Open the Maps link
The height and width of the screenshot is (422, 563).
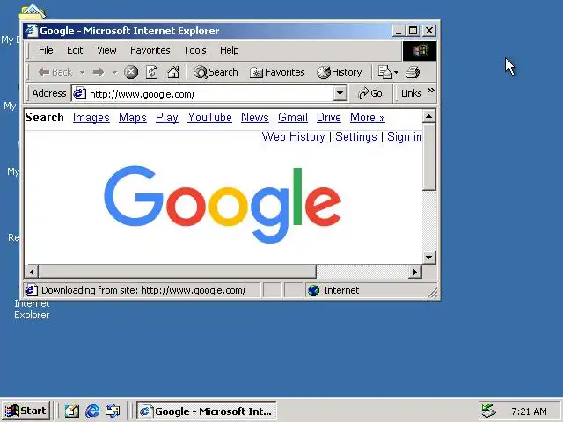point(133,117)
